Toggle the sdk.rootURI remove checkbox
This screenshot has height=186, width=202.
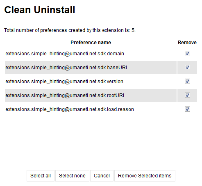[x=187, y=95]
